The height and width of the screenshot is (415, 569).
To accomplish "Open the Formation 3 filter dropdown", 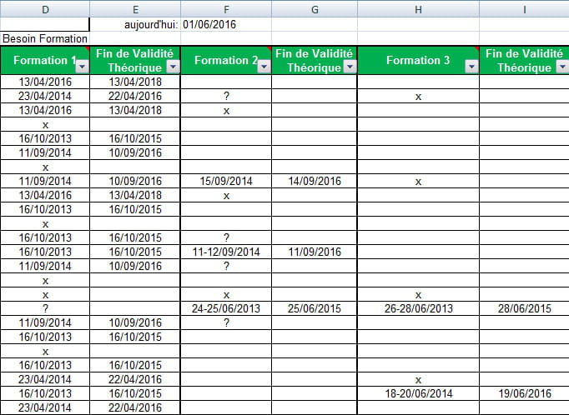I will [x=471, y=67].
